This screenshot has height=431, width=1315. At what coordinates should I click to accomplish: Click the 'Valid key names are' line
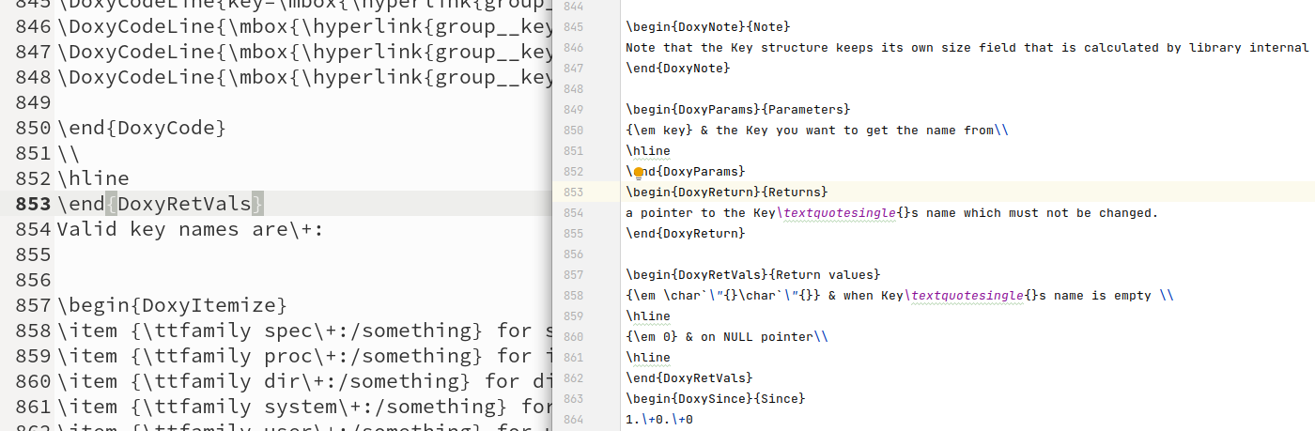click(x=190, y=229)
